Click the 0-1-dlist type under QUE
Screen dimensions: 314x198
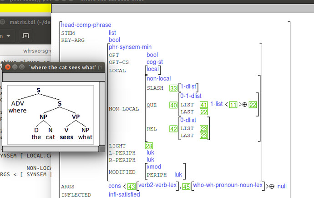coord(191,96)
